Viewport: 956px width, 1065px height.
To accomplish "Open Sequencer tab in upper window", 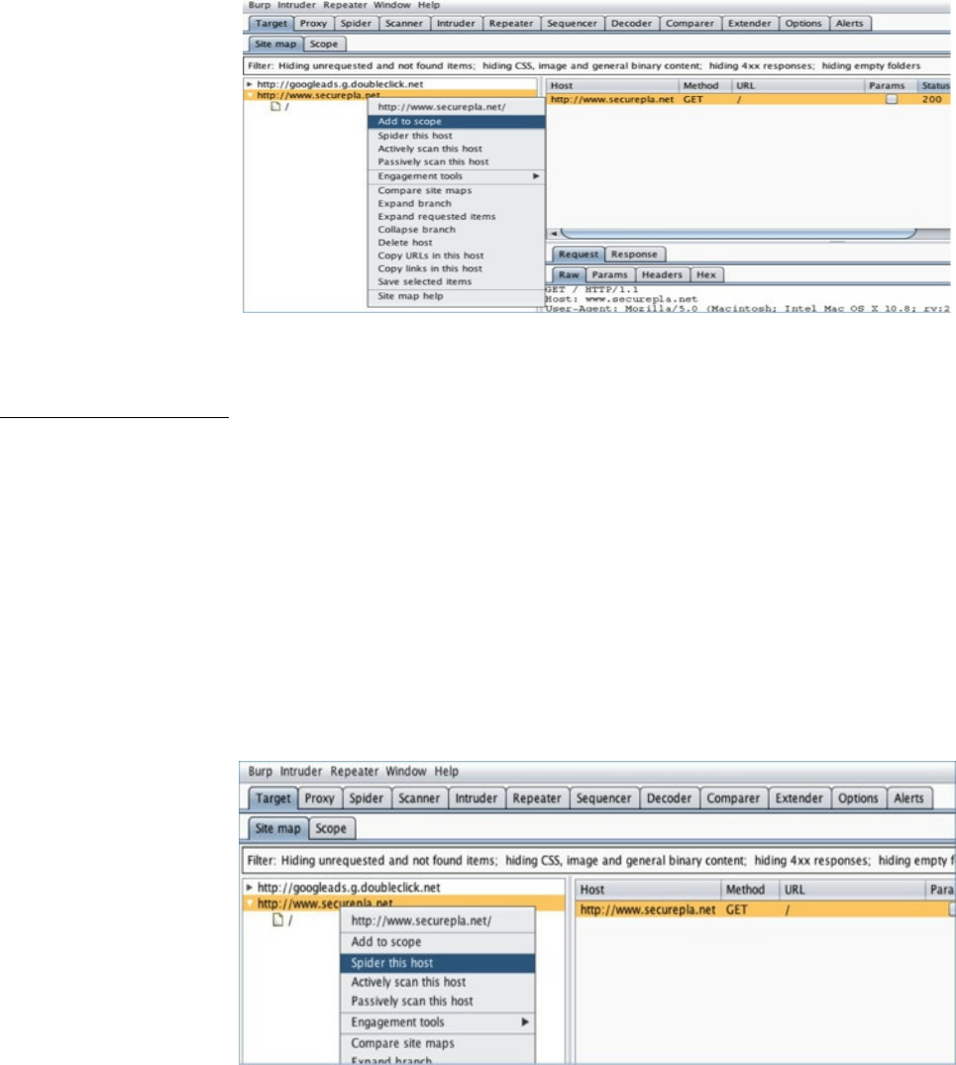I will coord(572,23).
